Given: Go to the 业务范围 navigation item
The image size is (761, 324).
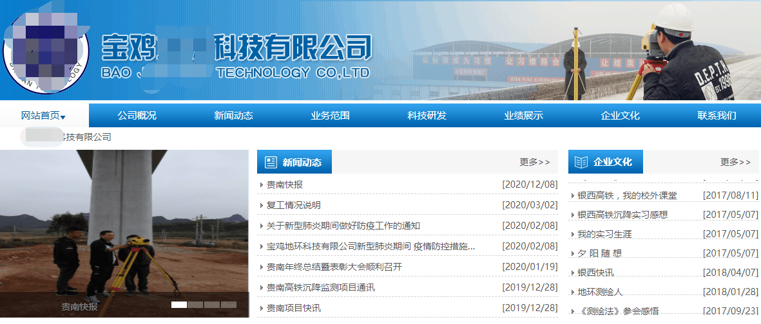Looking at the screenshot, I should click(330, 116).
